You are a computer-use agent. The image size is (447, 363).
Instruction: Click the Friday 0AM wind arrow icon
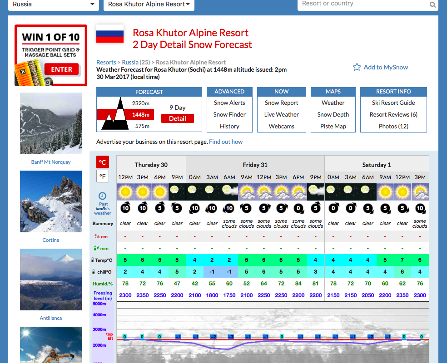click(195, 208)
